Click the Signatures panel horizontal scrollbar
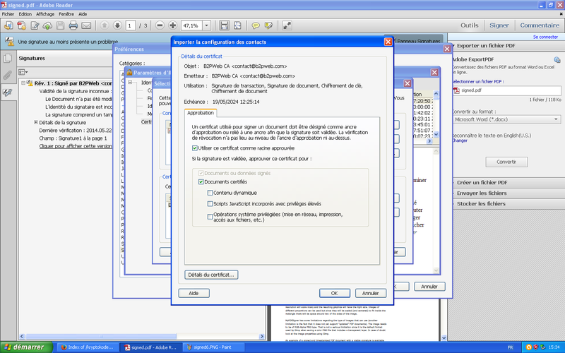Image resolution: width=565 pixels, height=353 pixels. tap(141, 337)
